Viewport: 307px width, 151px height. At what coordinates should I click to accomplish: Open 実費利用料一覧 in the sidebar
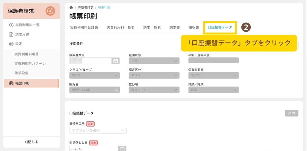click(27, 25)
